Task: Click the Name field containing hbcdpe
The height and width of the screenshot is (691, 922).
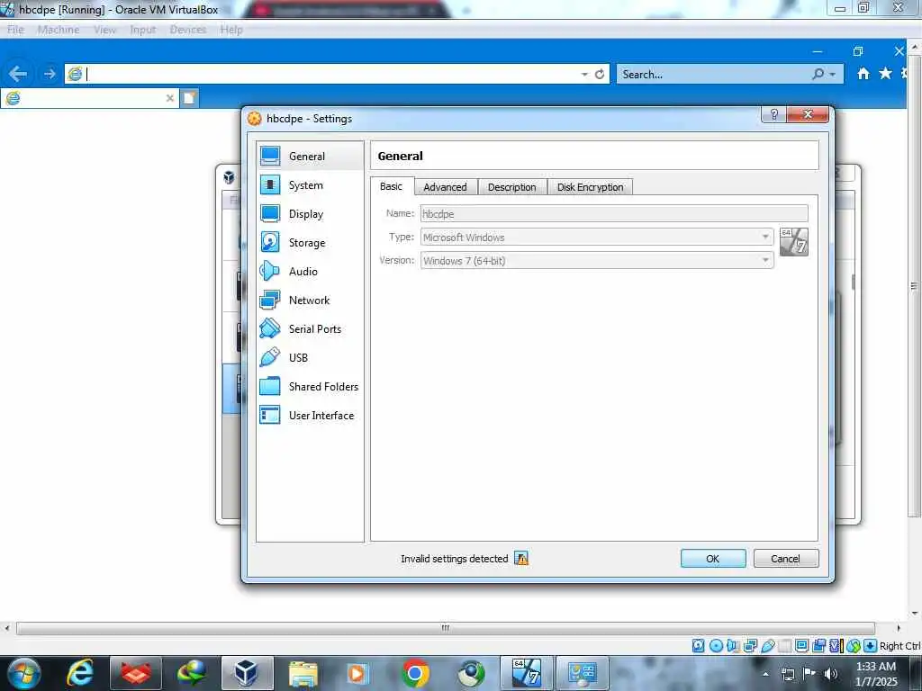Action: click(614, 213)
